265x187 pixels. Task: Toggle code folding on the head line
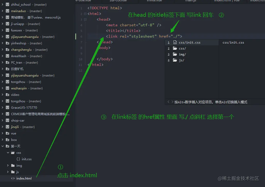(85, 20)
